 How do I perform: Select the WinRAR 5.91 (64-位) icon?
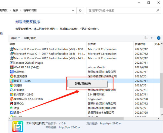click(x=12, y=67)
